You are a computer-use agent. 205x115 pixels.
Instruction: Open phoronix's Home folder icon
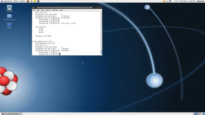click(9, 17)
